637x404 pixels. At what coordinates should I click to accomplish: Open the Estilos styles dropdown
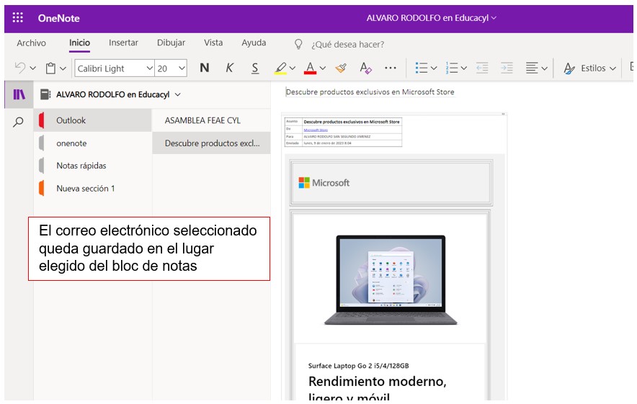coord(590,68)
